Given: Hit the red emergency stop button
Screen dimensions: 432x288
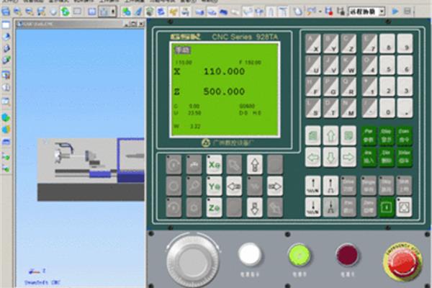Looking at the screenshot, I should (402, 261).
